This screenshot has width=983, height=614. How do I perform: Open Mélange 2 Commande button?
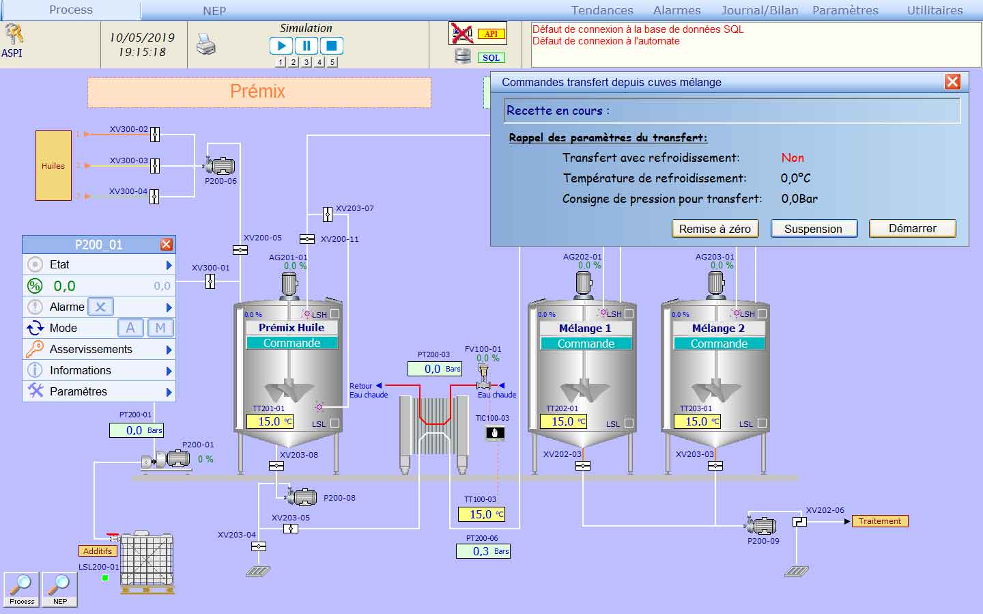[x=719, y=344]
